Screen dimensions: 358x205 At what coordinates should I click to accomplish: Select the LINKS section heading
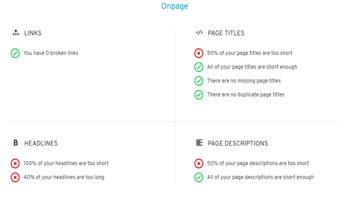click(33, 33)
